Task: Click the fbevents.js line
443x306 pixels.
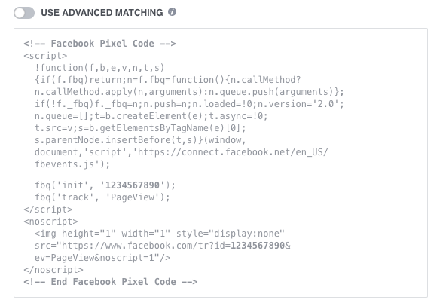Action: click(x=72, y=164)
